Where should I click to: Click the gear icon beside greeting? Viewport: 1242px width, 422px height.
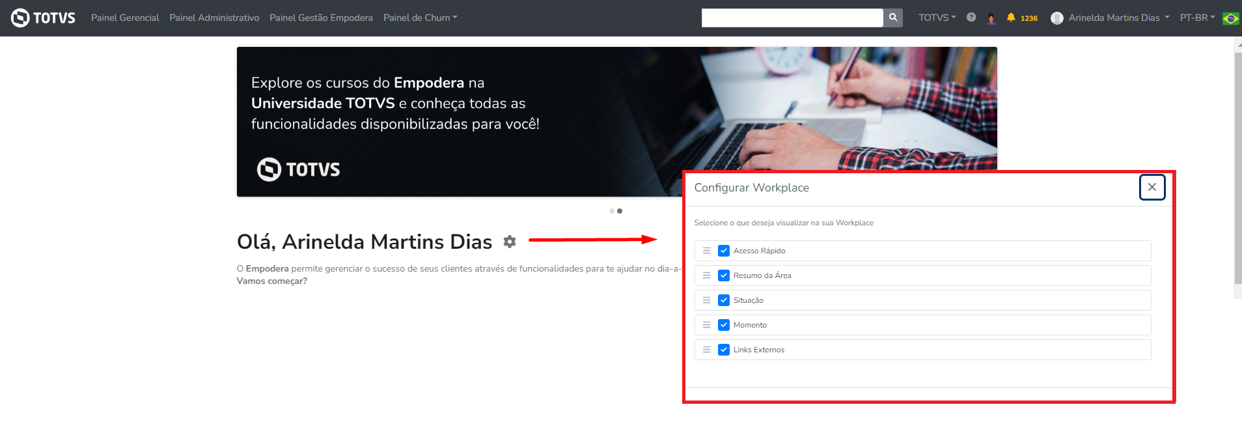[x=510, y=242]
